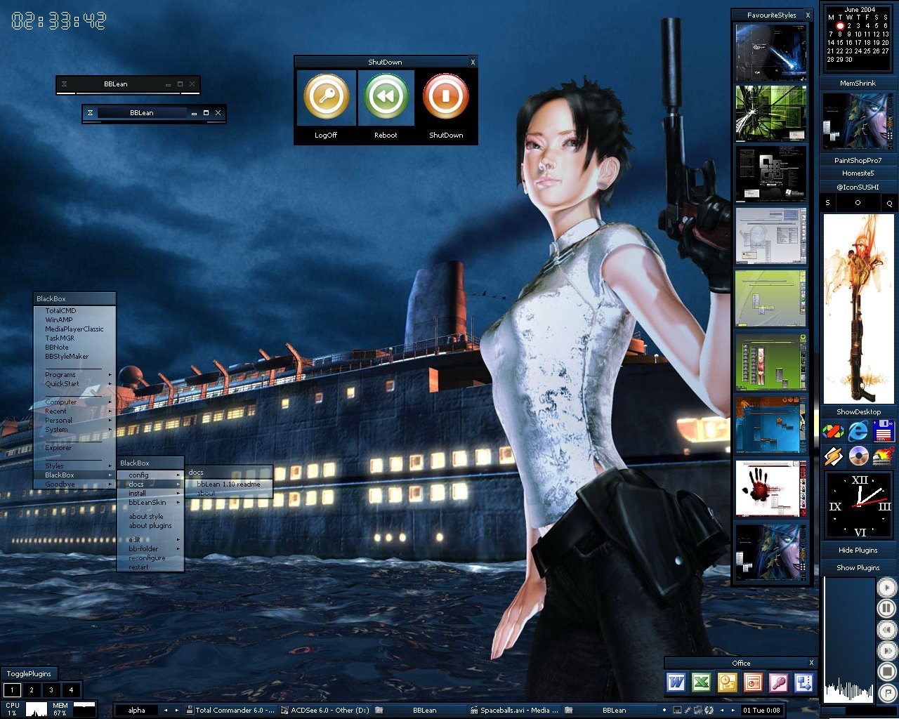Expand the Computer submenu
Screen dimensions: 899x719
pyautogui.click(x=74, y=402)
